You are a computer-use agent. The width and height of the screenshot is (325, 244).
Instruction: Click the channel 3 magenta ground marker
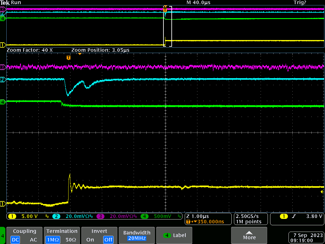(3, 67)
